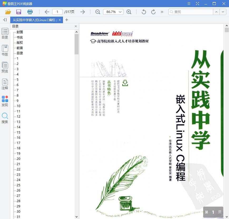Select 封面 in the outline
This screenshot has width=229, height=219.
pos(20,32)
